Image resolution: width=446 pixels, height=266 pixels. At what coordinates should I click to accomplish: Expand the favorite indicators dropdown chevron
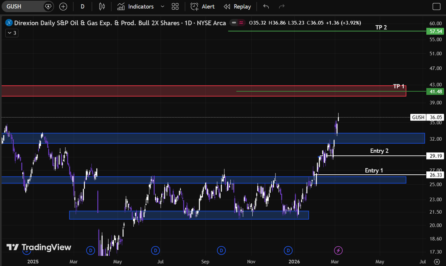pyautogui.click(x=162, y=7)
